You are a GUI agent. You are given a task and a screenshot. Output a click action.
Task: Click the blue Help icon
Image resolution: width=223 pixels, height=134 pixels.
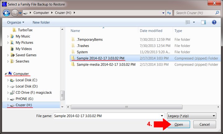pos(214,22)
